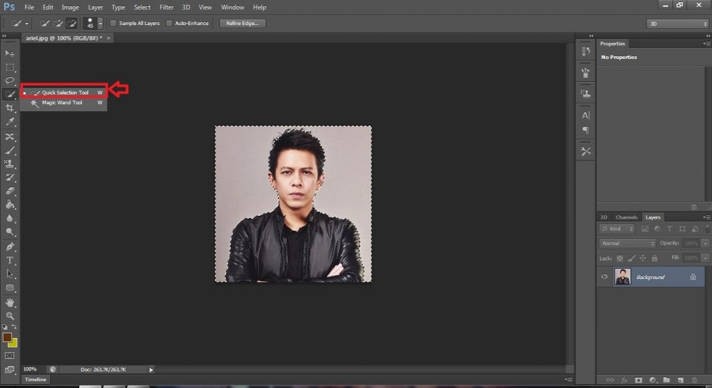Open the Normal blend mode dropdown
Image resolution: width=712 pixels, height=388 pixels.
pos(627,244)
